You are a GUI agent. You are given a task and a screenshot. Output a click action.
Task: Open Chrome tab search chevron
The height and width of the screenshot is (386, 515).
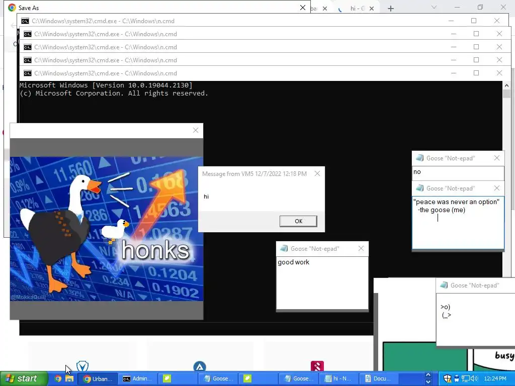(434, 7)
